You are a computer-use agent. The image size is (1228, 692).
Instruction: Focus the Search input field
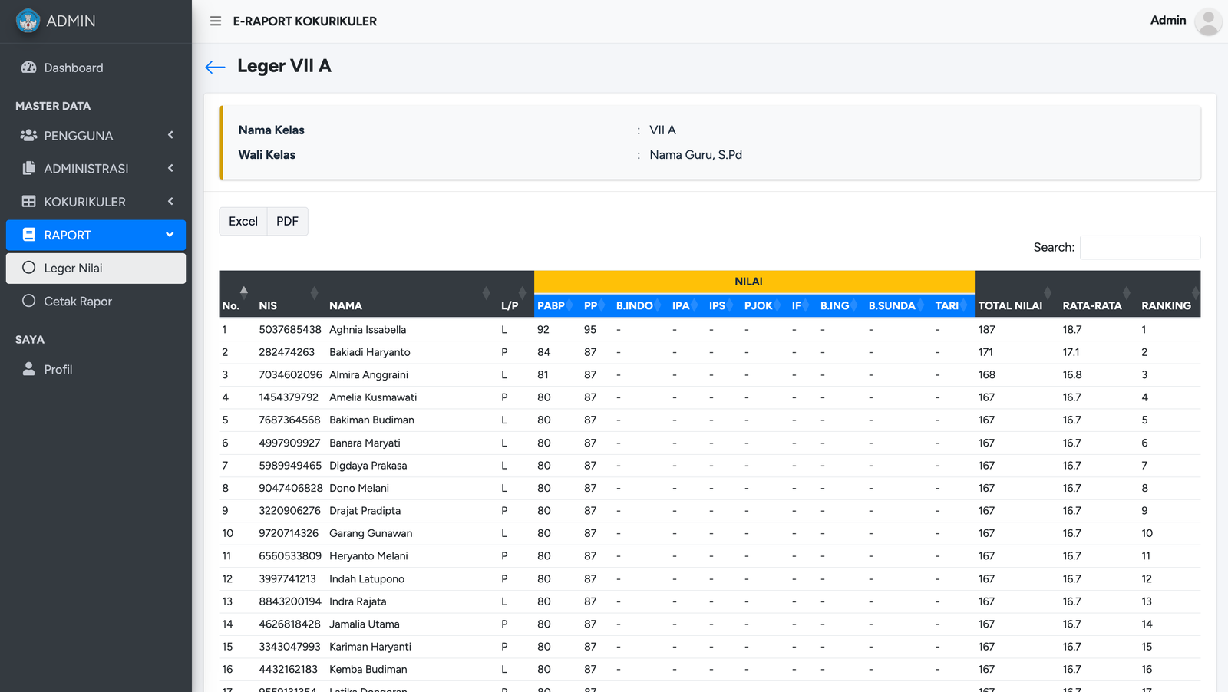(x=1140, y=247)
